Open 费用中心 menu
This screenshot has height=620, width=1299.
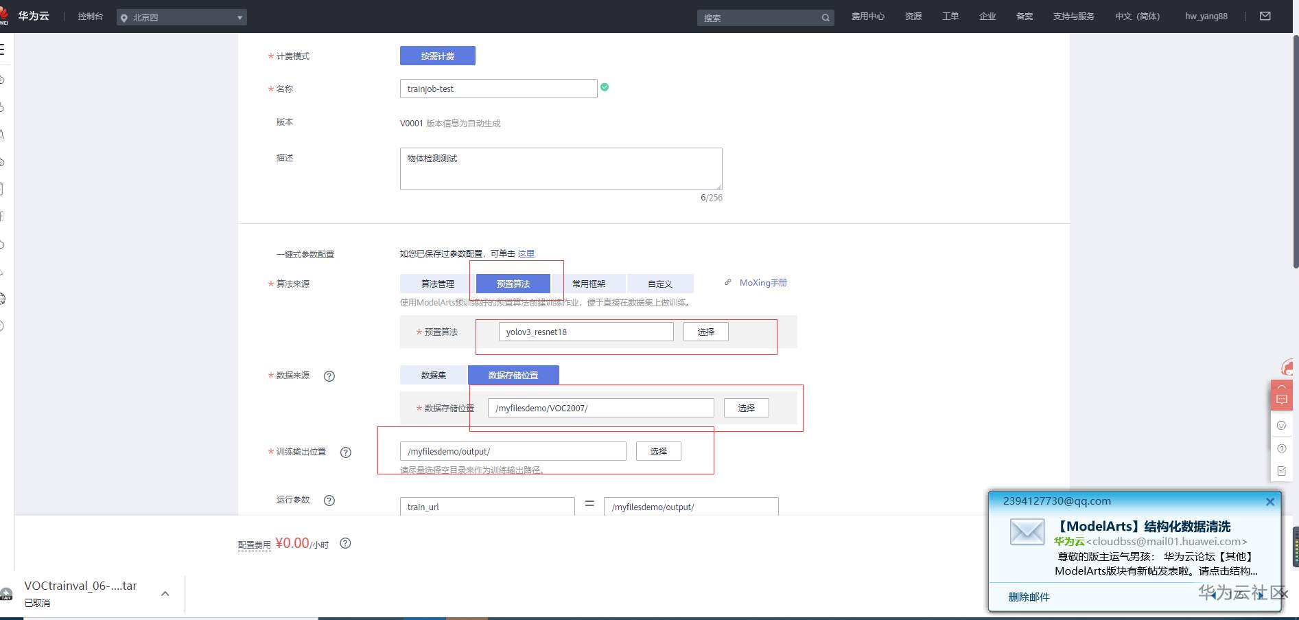(x=868, y=16)
